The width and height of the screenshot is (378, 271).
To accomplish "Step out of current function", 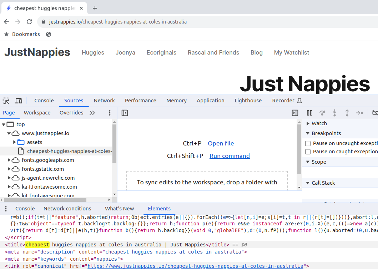I will point(347,113).
